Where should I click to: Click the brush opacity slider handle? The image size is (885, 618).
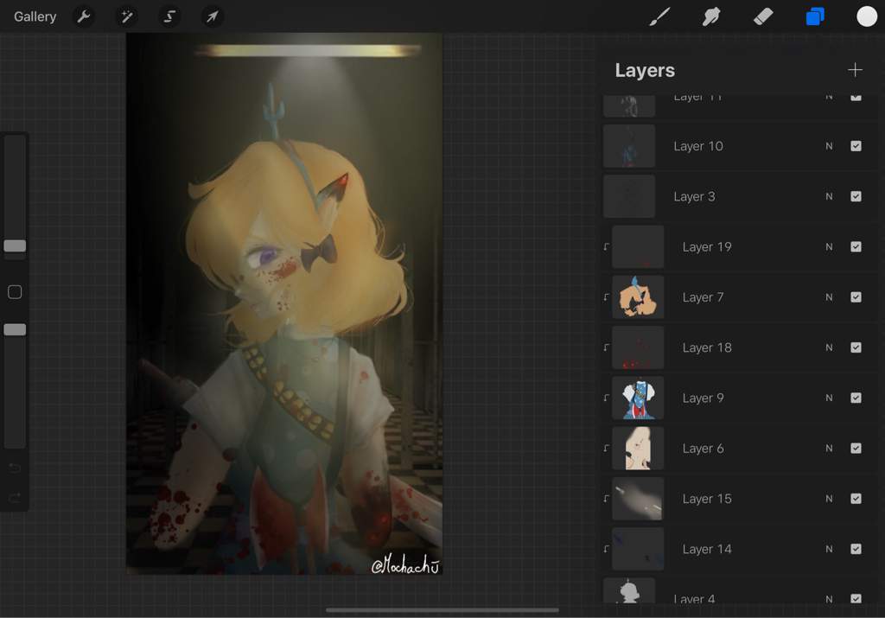[15, 329]
